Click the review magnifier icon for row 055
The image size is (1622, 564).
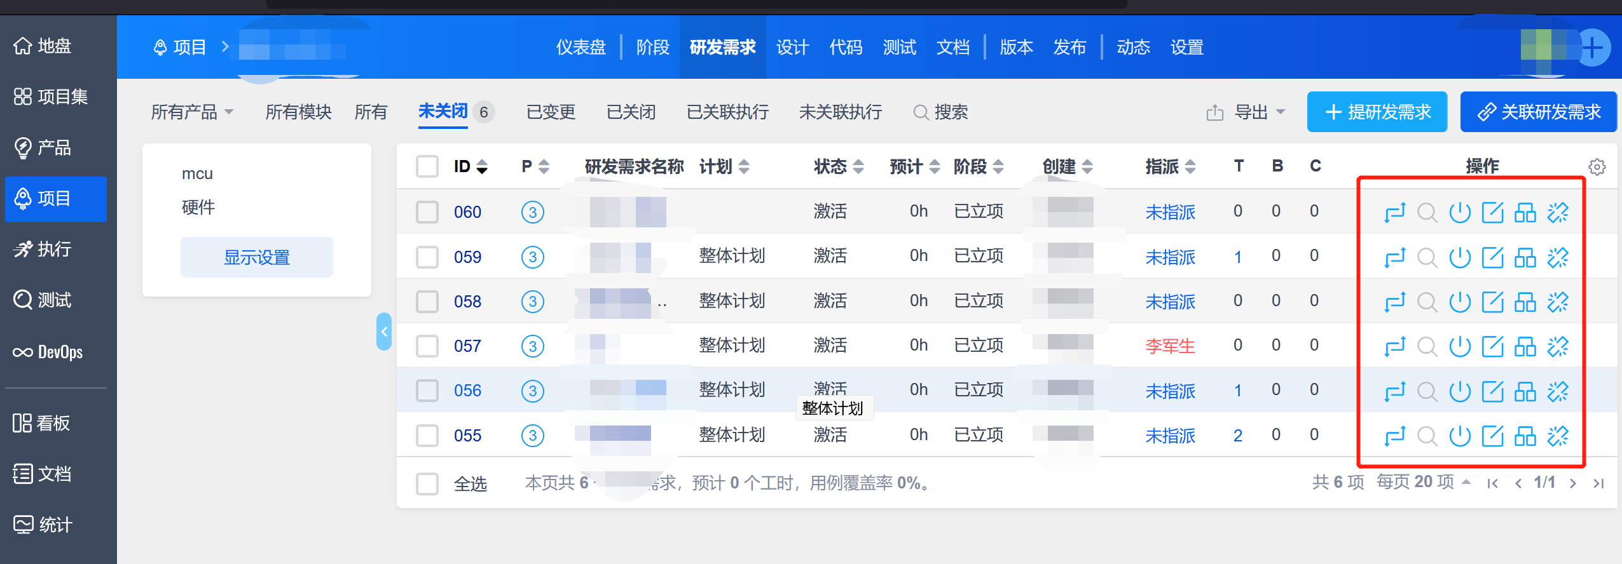coord(1427,436)
